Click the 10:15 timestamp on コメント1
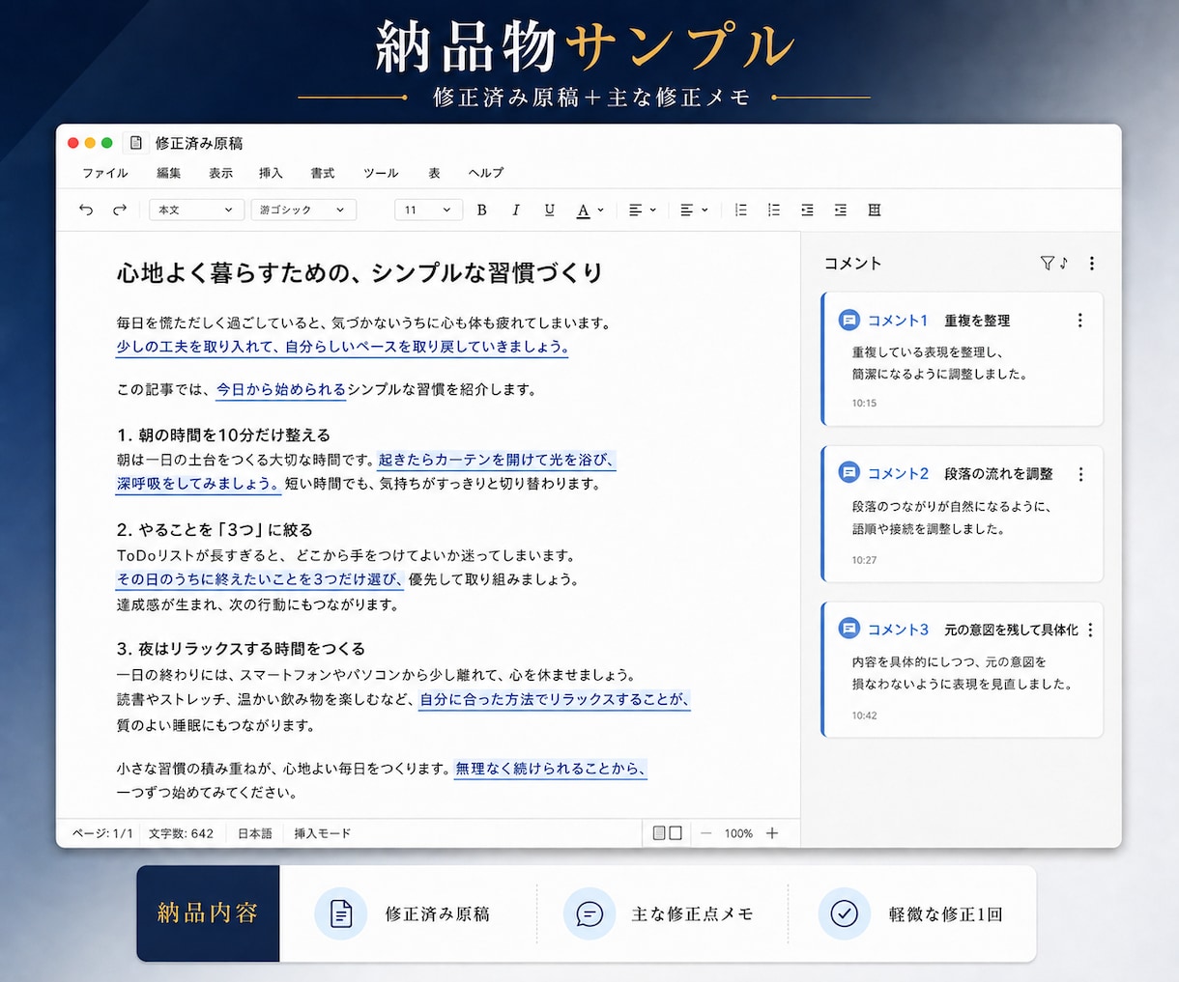 tap(864, 404)
